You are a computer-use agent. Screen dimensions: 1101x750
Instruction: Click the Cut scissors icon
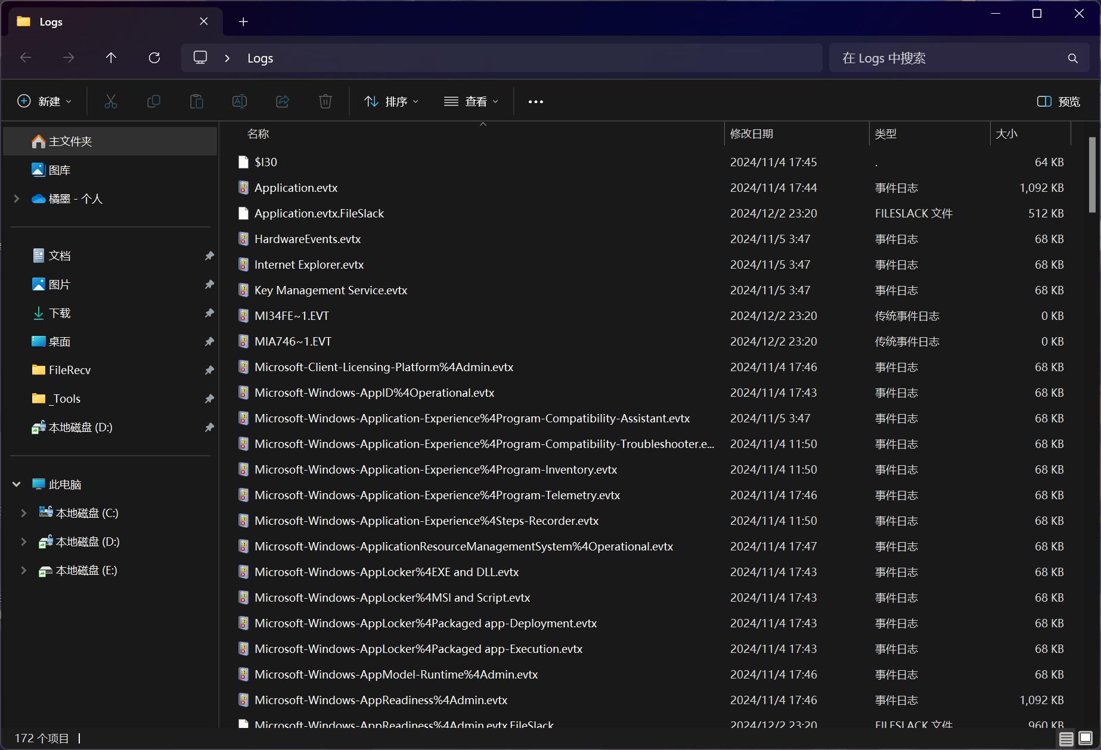111,101
